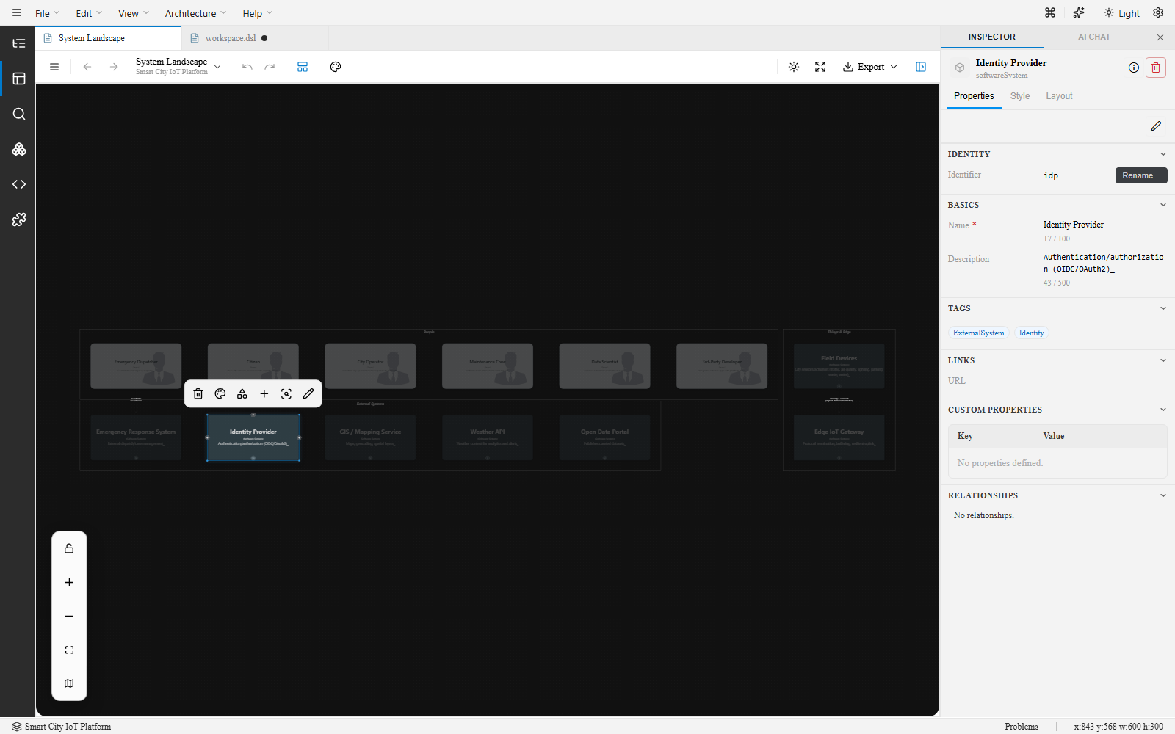Open the model elements sidebar icon
Screen dimensions: 1175x734
click(x=19, y=149)
